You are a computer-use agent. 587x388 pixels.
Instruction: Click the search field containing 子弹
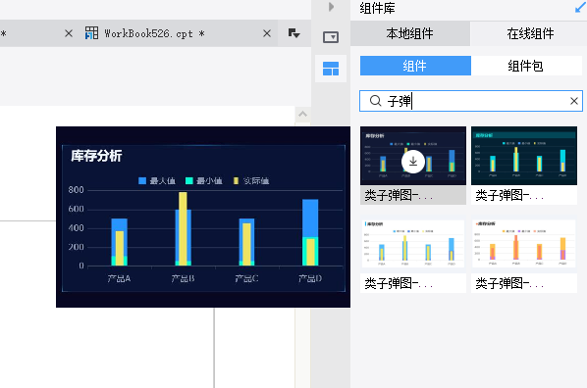470,101
